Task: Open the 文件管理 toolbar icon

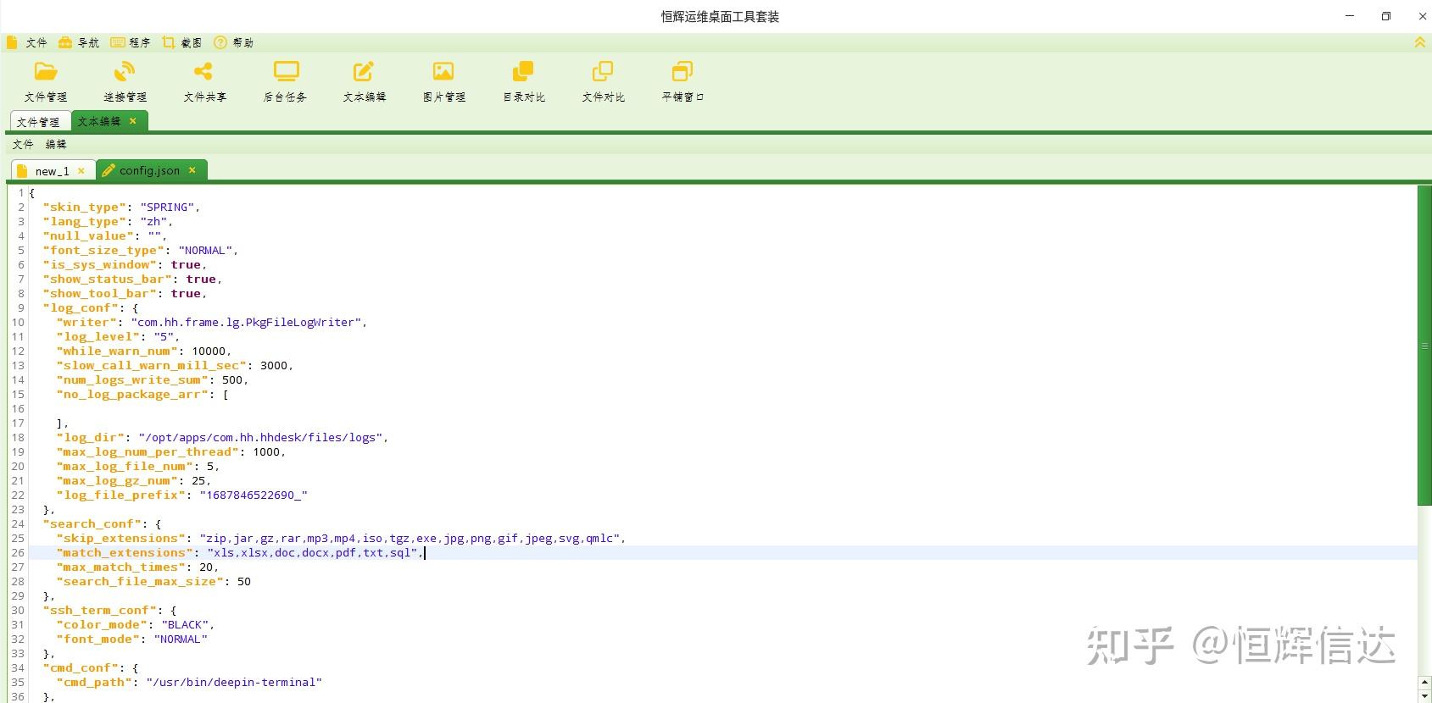Action: tap(46, 81)
